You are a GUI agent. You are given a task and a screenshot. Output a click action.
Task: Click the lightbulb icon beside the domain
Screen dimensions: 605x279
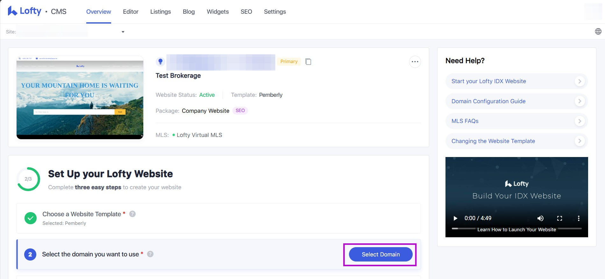pyautogui.click(x=160, y=61)
